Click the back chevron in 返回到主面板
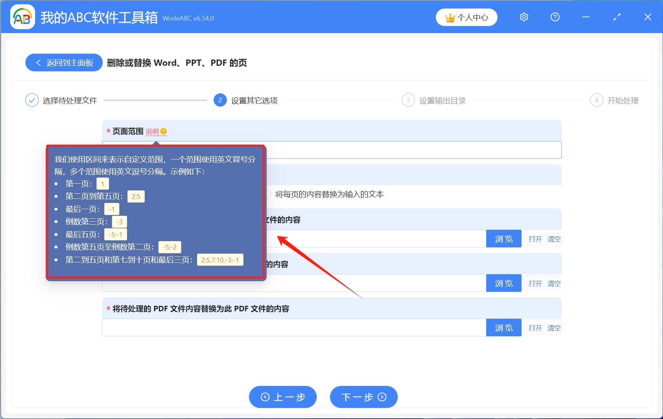This screenshot has height=419, width=663. [x=39, y=62]
